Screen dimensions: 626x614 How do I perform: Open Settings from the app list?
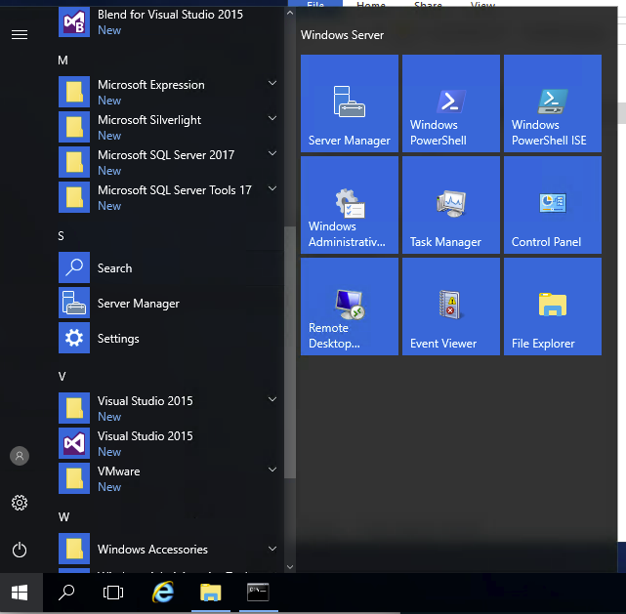pyautogui.click(x=170, y=338)
